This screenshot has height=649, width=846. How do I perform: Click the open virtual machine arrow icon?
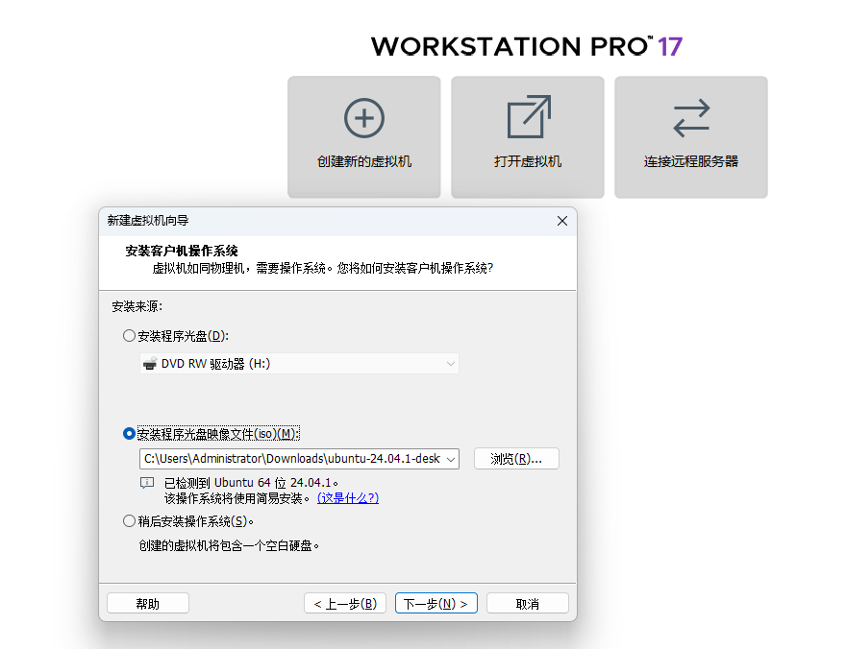(x=529, y=116)
